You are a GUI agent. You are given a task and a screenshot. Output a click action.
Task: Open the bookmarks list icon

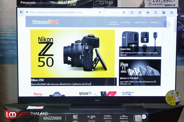coord(140,13)
